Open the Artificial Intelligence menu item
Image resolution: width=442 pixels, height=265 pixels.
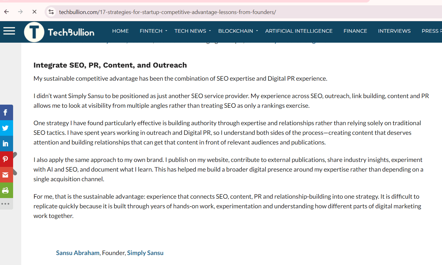(299, 31)
